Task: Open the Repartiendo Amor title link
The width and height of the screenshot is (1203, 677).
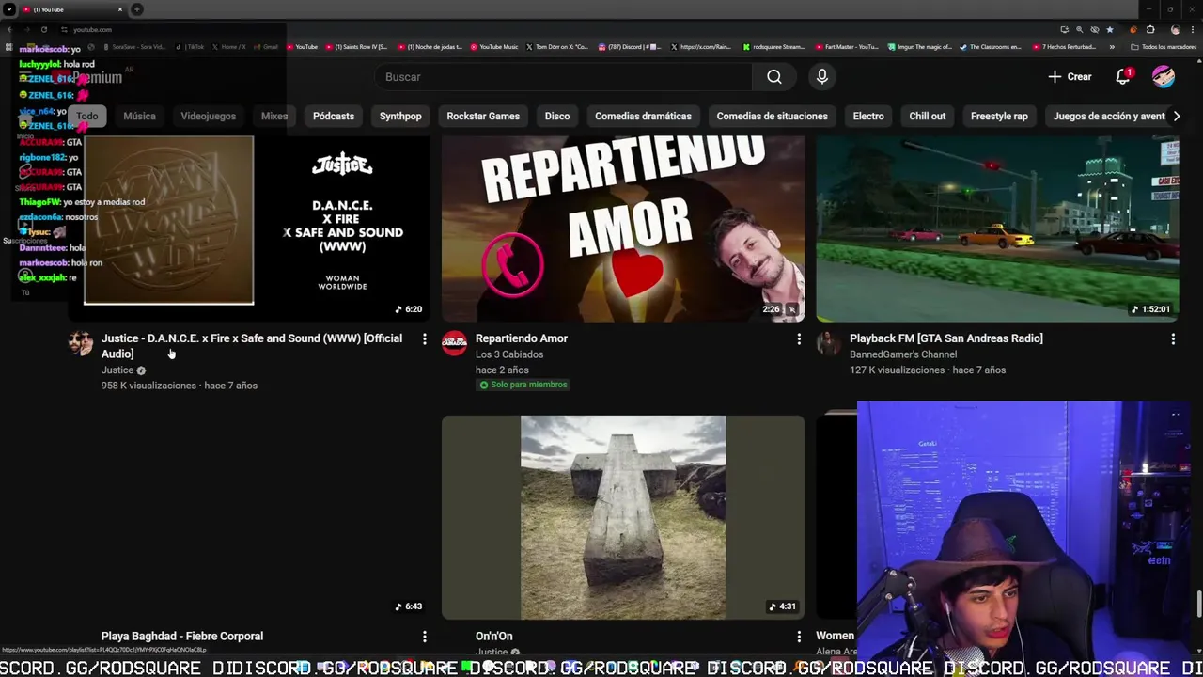Action: pyautogui.click(x=522, y=338)
